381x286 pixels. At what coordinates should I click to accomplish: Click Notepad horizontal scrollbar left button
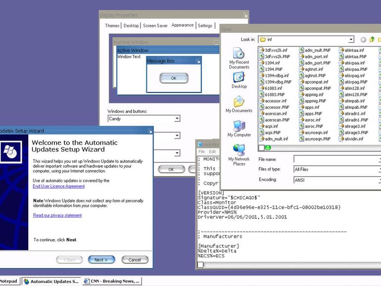click(200, 265)
